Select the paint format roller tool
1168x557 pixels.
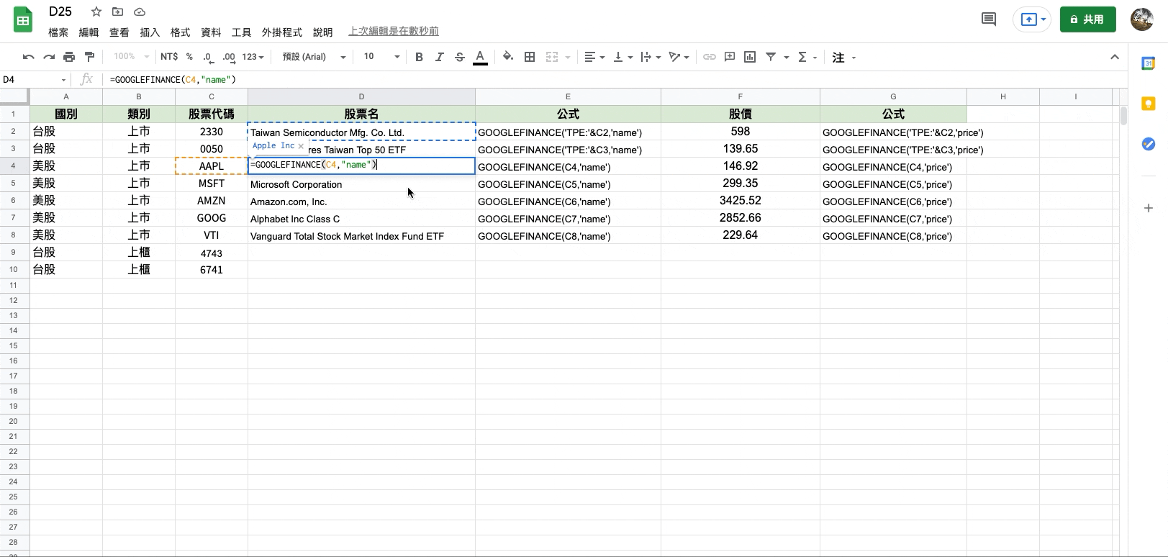pyautogui.click(x=89, y=57)
